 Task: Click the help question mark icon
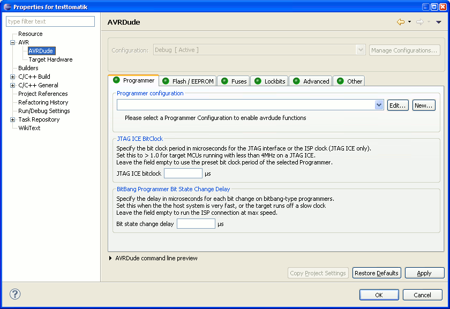pyautogui.click(x=15, y=294)
